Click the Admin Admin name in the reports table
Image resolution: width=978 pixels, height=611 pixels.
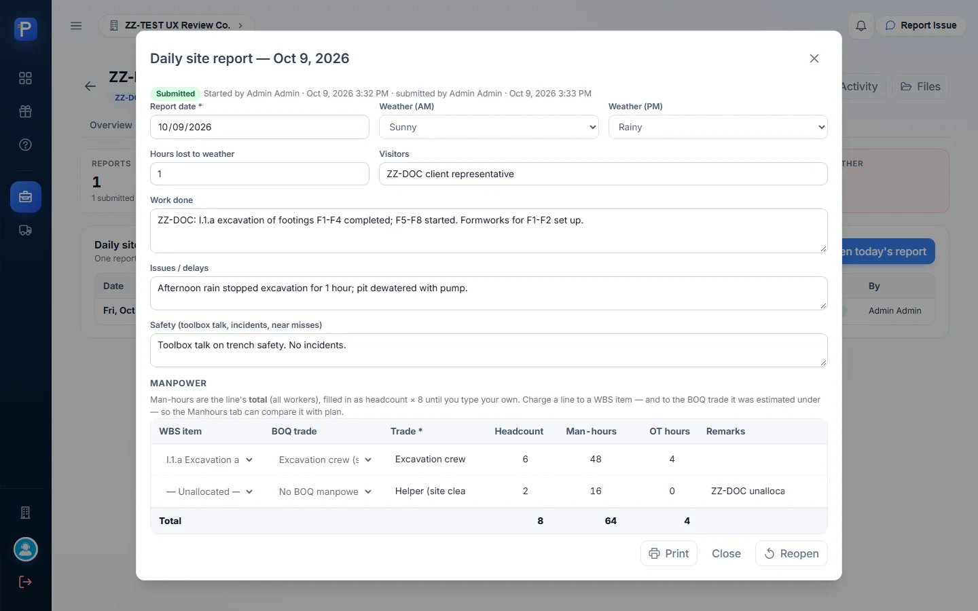coord(894,310)
